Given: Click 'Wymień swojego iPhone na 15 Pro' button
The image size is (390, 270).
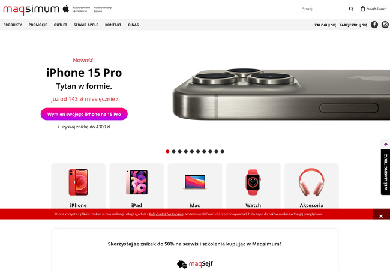Looking at the screenshot, I should pos(84,114).
